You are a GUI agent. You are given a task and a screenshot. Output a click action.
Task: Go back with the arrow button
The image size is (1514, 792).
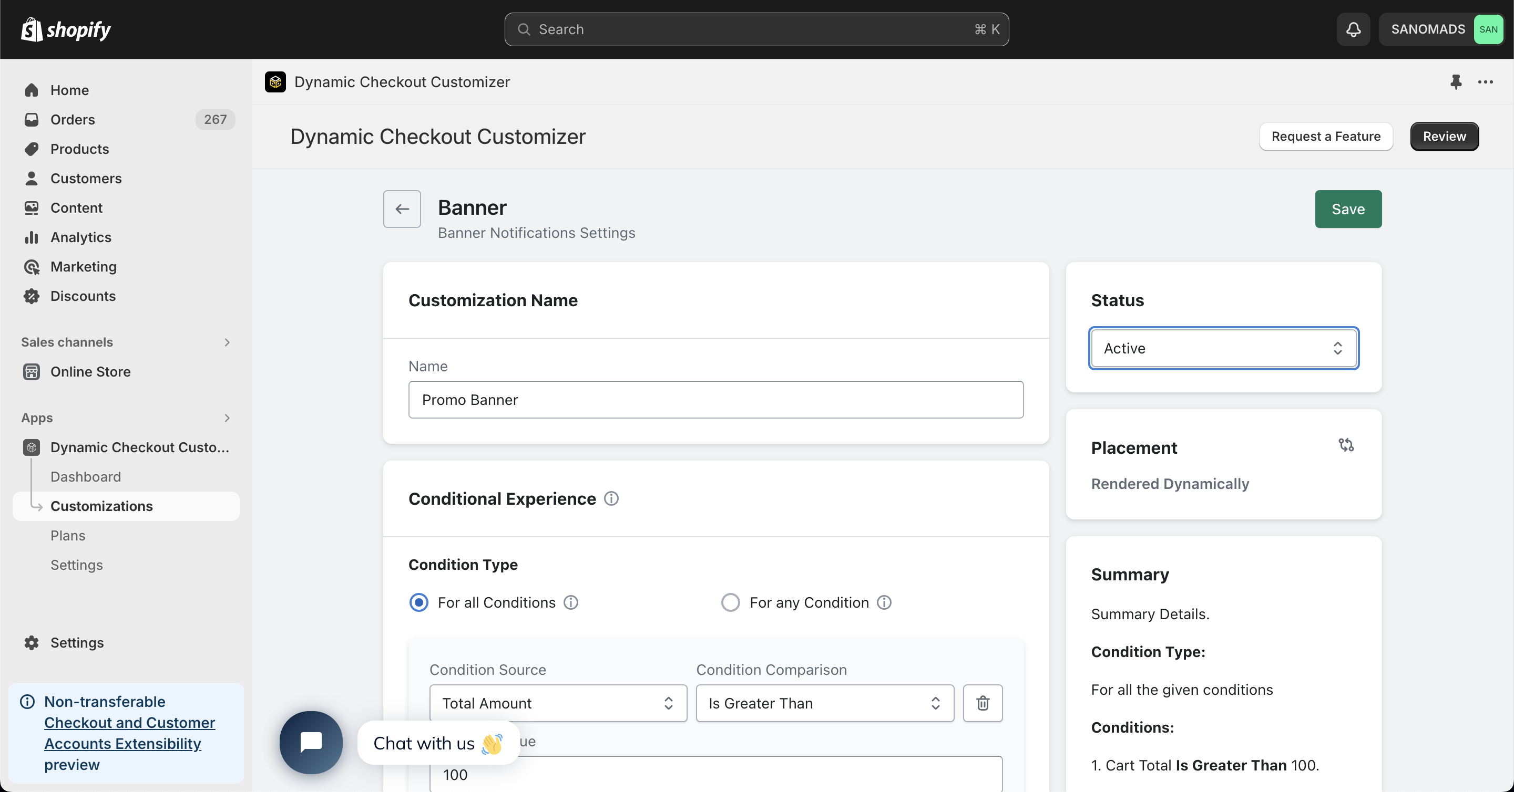coord(402,209)
